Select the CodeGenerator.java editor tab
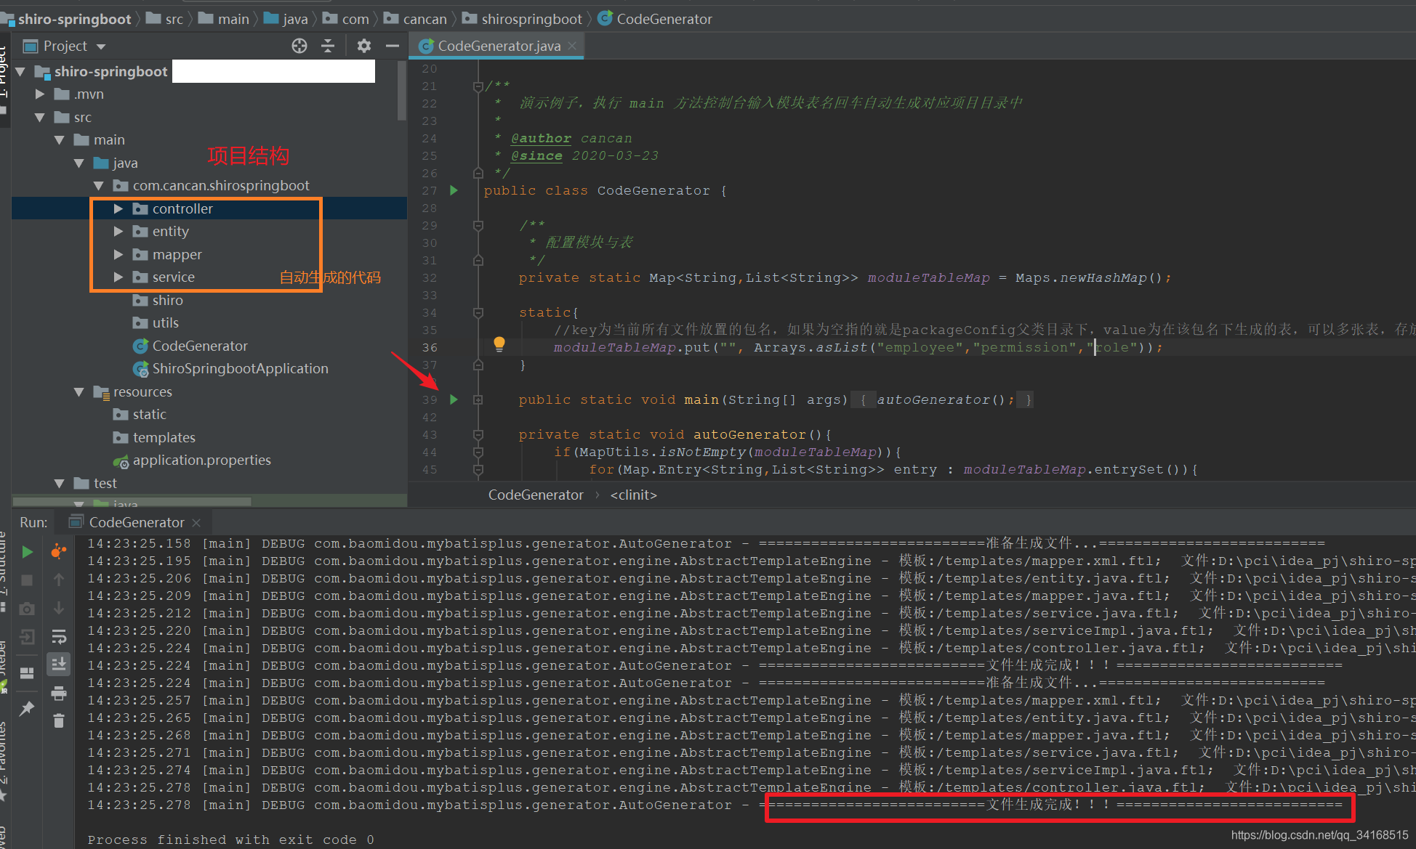The width and height of the screenshot is (1416, 849). [x=499, y=46]
